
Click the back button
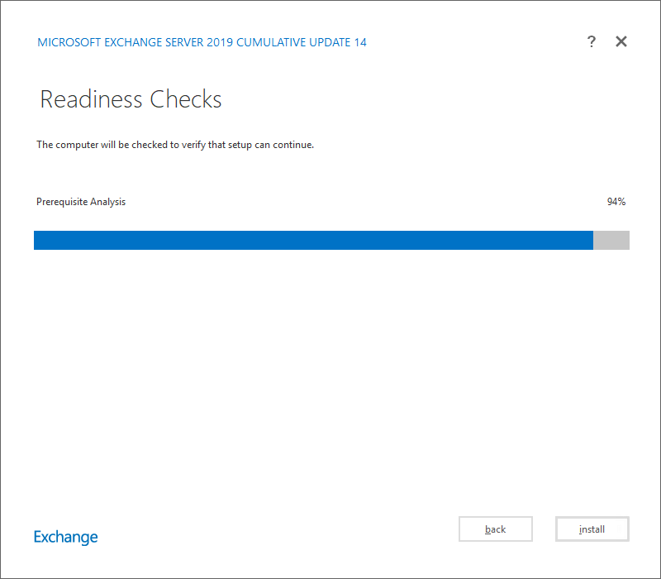(x=495, y=529)
